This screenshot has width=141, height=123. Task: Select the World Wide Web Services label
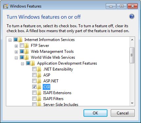[53, 57]
